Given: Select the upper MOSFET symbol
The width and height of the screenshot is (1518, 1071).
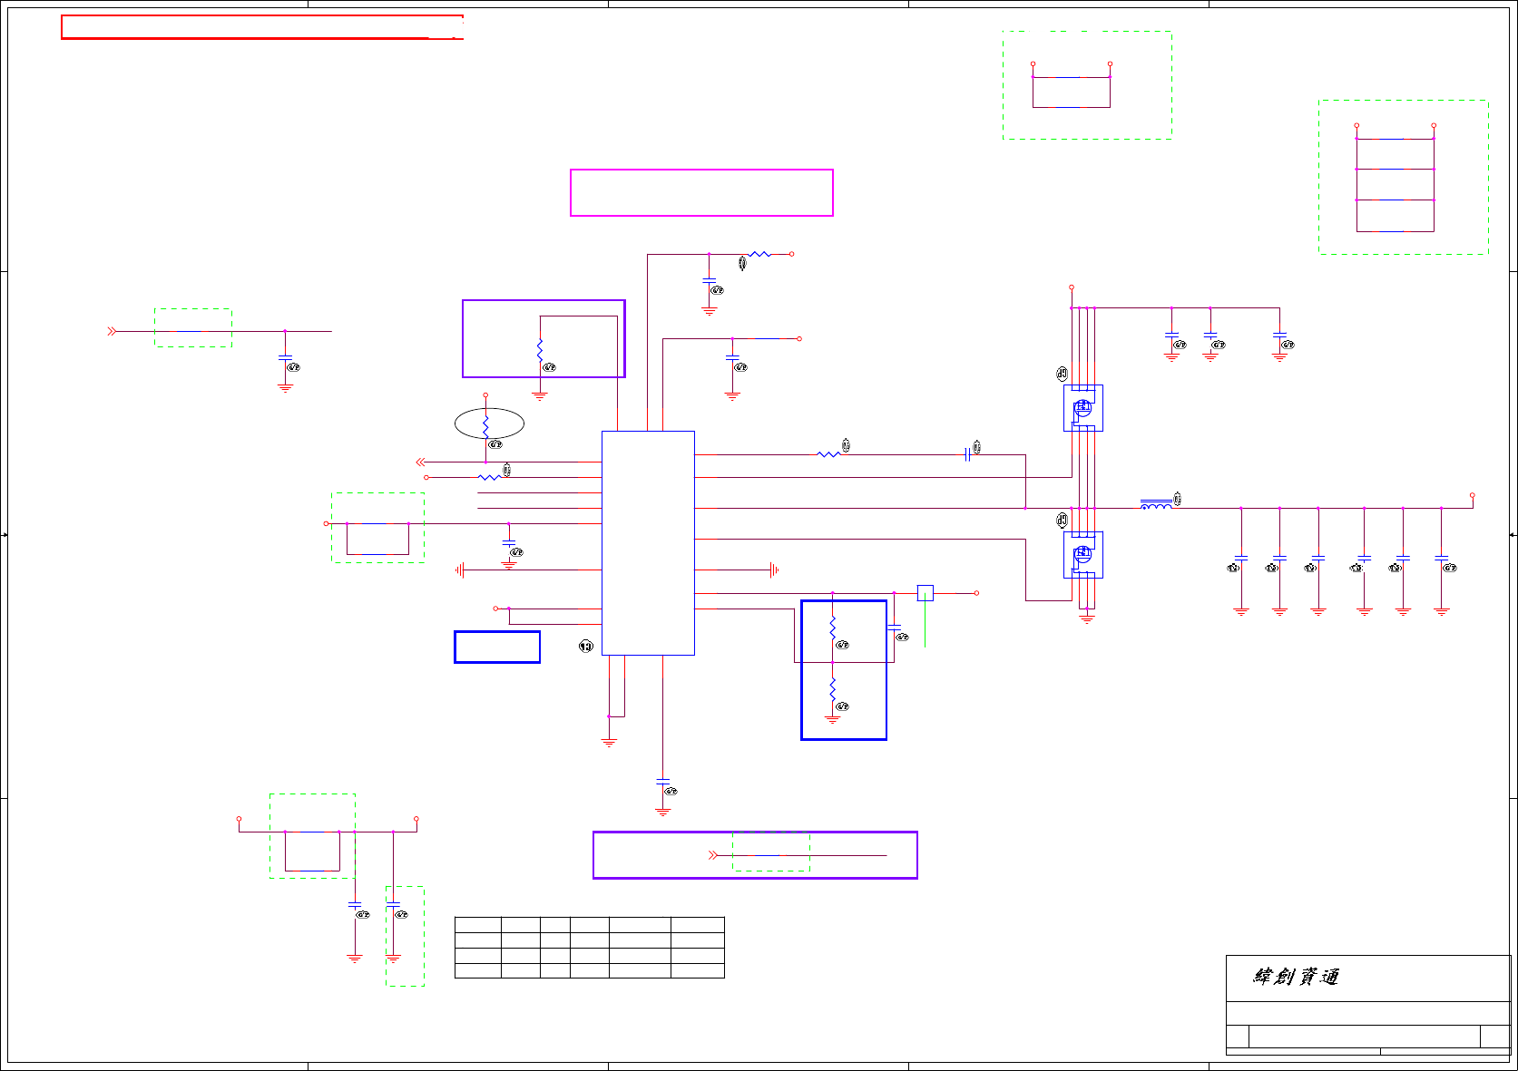Looking at the screenshot, I should [x=1083, y=408].
